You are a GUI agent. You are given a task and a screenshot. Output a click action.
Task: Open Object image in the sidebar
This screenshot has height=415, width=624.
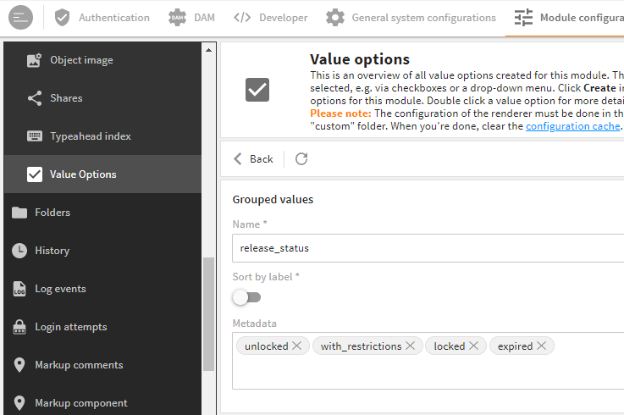click(102, 60)
